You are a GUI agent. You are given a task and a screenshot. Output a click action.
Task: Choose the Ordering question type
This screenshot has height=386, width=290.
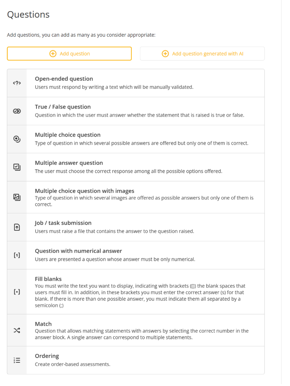click(47, 356)
